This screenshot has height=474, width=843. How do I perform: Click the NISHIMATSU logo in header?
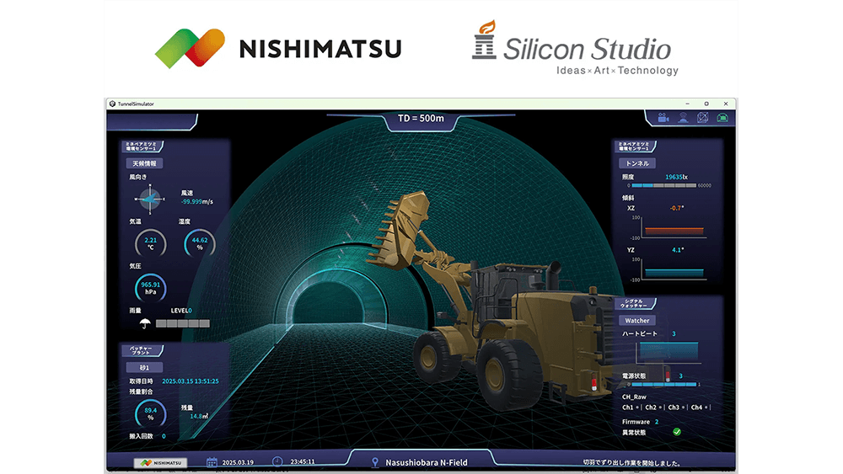278,48
